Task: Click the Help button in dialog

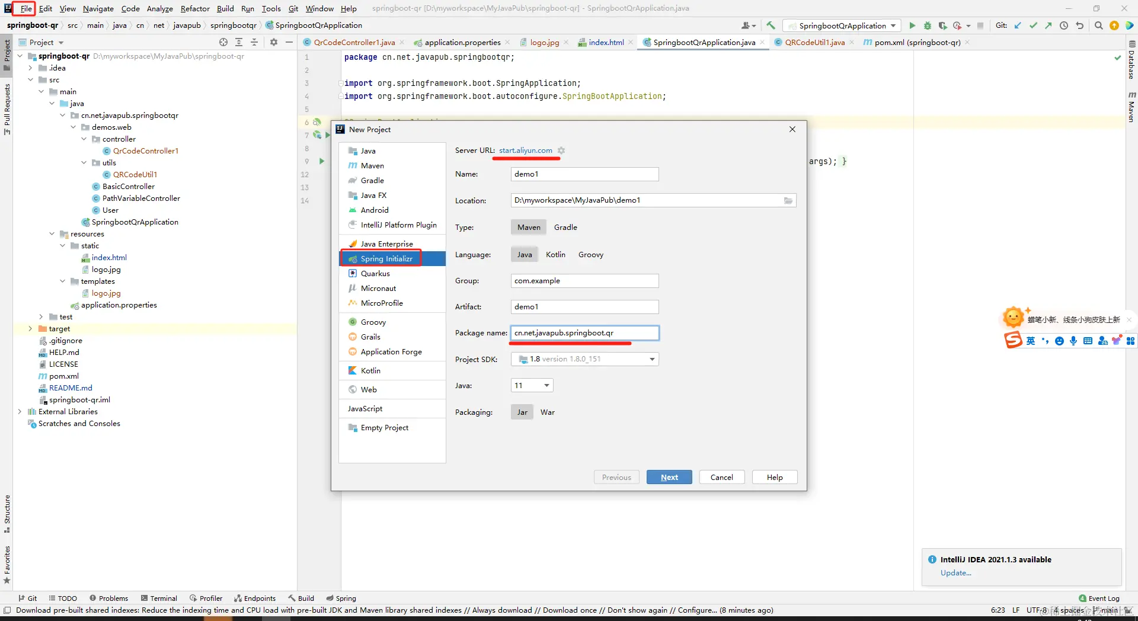Action: pos(775,478)
